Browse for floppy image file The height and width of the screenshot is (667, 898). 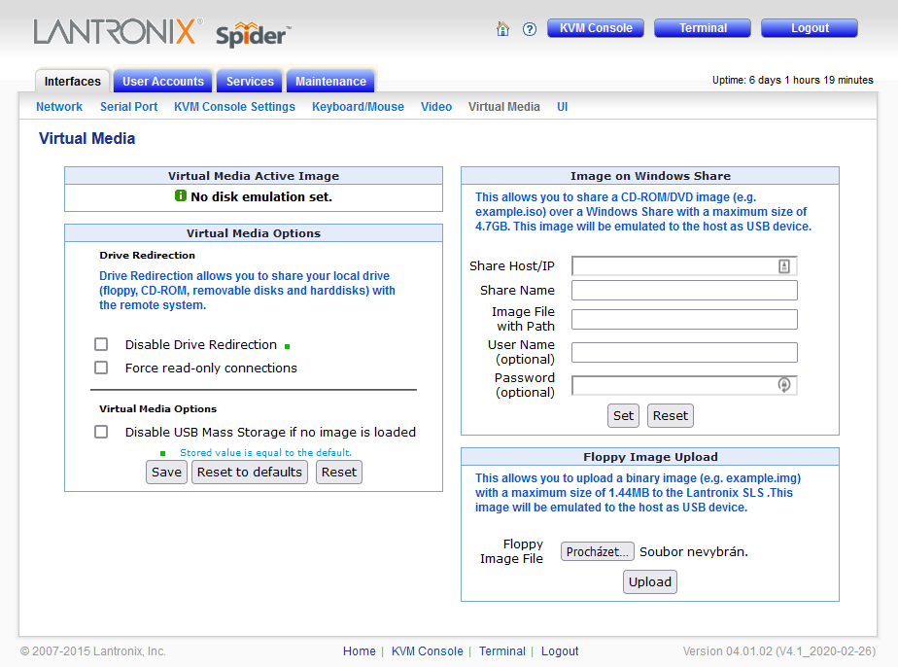(x=597, y=552)
